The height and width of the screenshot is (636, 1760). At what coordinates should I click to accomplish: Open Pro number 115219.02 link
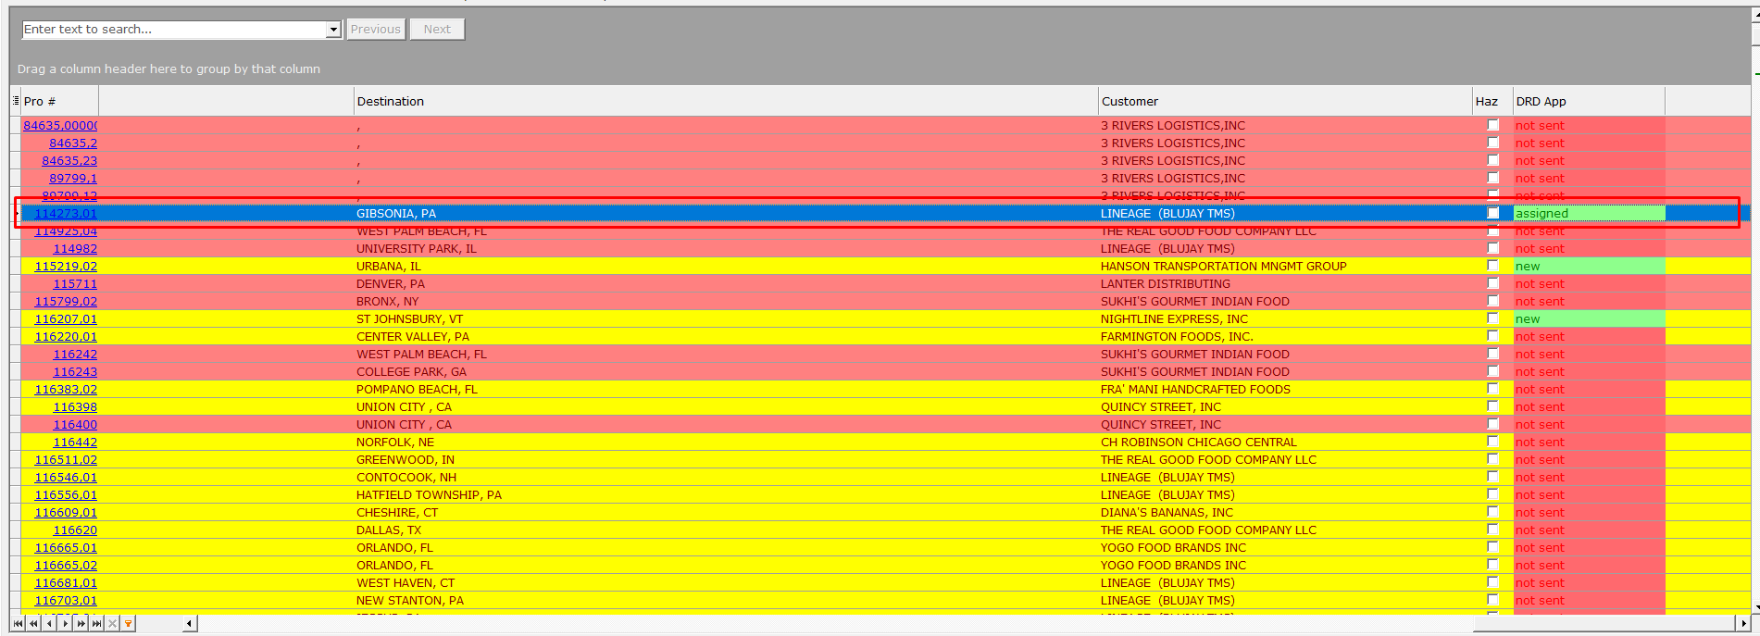pos(66,267)
